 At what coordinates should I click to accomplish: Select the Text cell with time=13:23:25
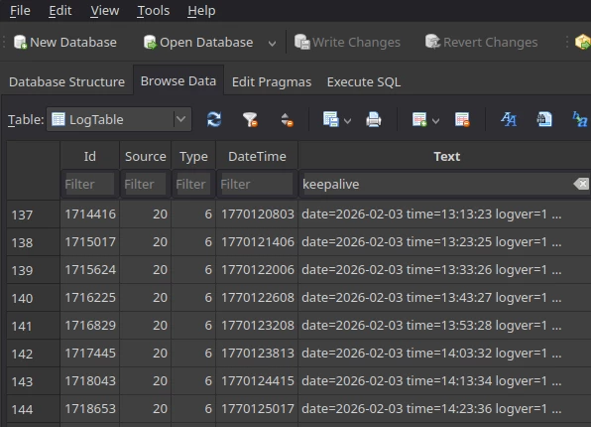point(445,242)
